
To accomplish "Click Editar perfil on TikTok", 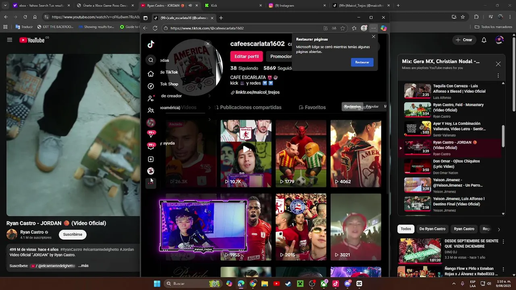I will [x=246, y=56].
